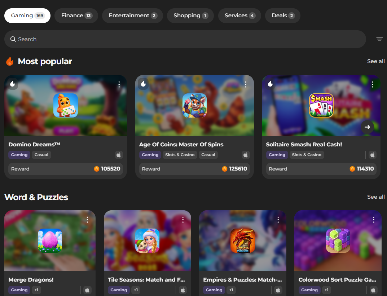Switch to the Finance category tab
The height and width of the screenshot is (296, 387).
pyautogui.click(x=76, y=16)
